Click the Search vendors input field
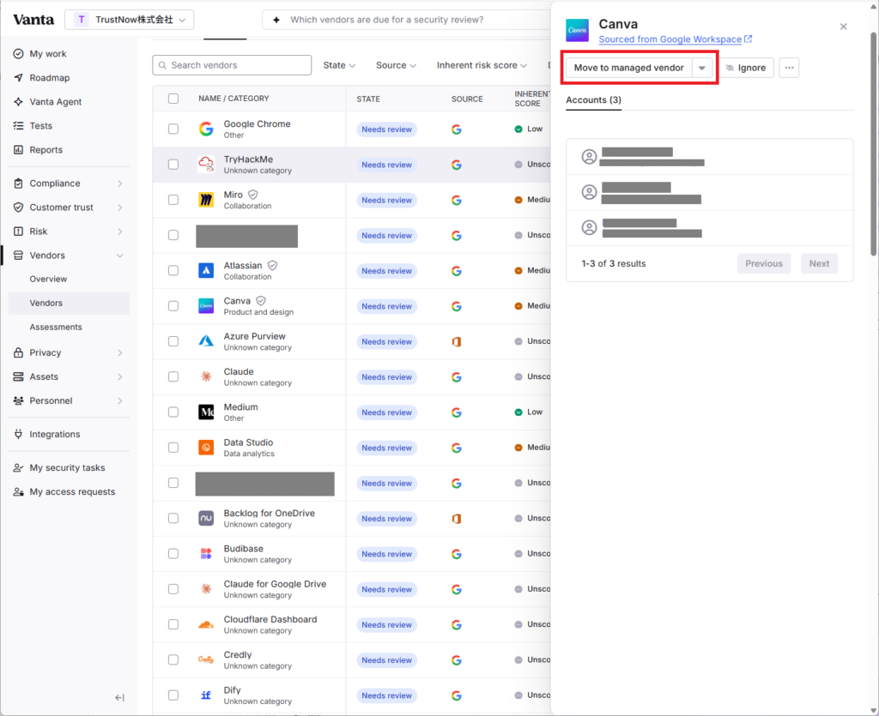Viewport: 879px width, 716px height. click(x=232, y=65)
